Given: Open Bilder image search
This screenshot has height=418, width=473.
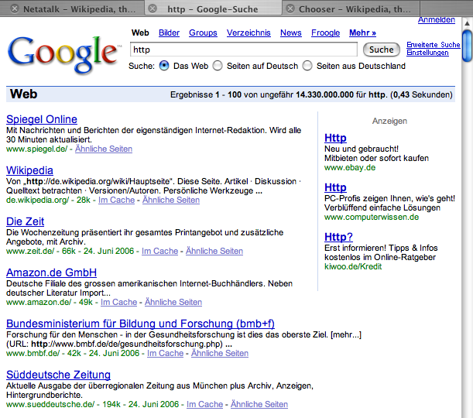Looking at the screenshot, I should (x=169, y=33).
